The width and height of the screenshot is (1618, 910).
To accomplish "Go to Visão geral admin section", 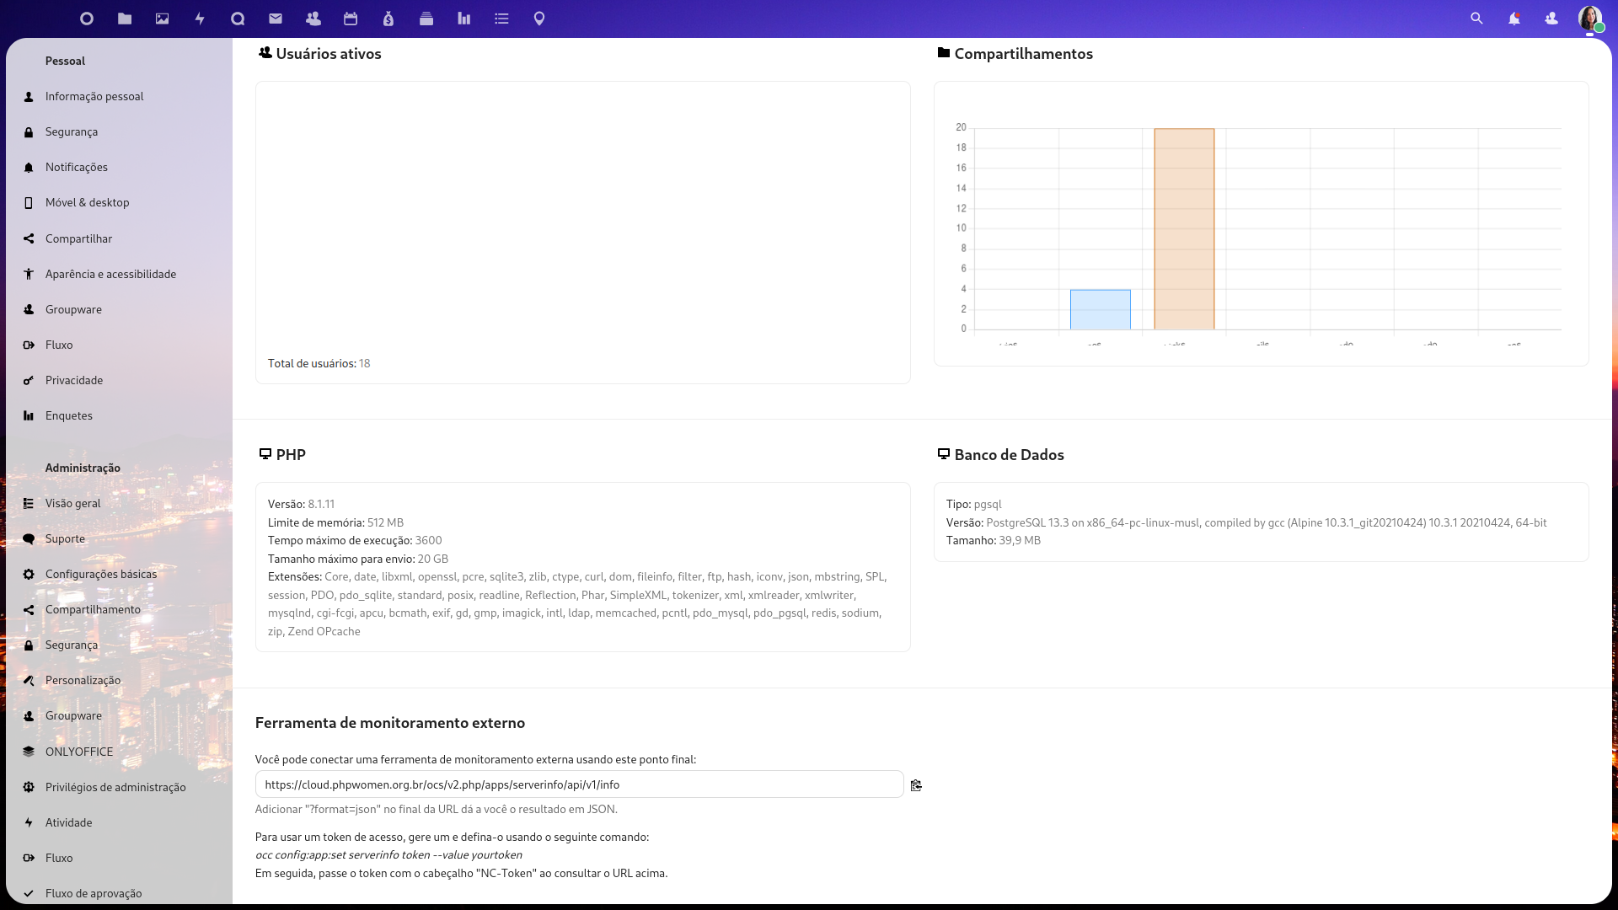I will tap(72, 503).
